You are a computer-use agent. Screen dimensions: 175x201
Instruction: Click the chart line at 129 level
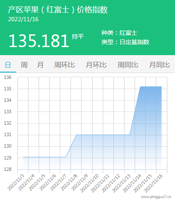(45, 157)
